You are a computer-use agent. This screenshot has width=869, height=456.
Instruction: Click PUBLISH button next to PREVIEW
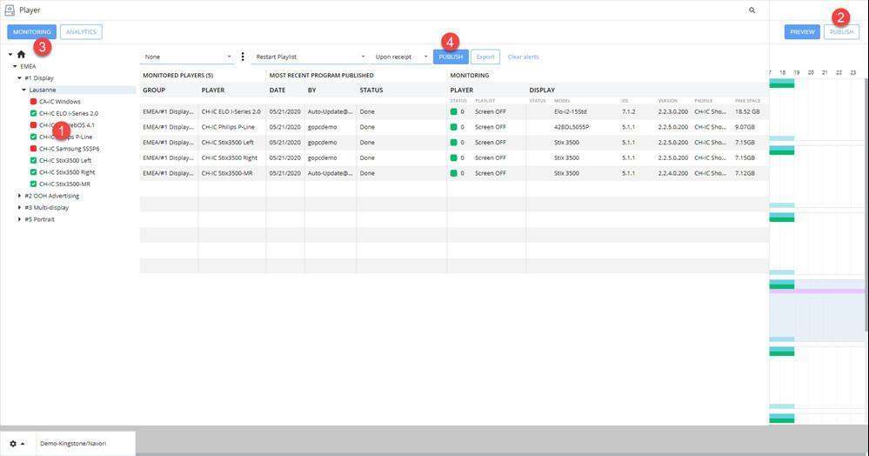pos(841,31)
